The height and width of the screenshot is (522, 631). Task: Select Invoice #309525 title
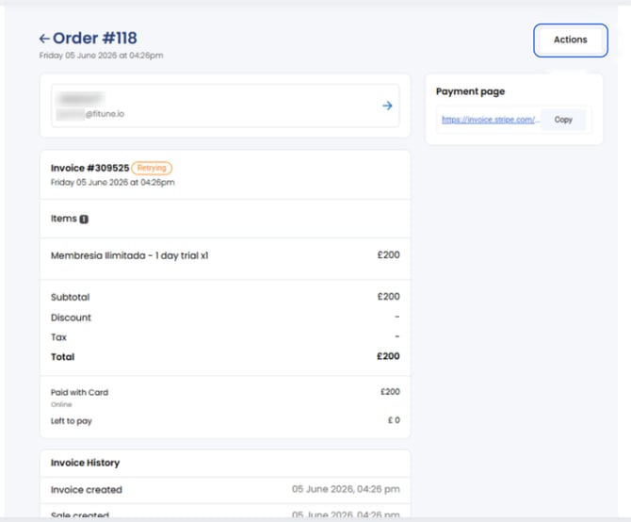pyautogui.click(x=89, y=168)
